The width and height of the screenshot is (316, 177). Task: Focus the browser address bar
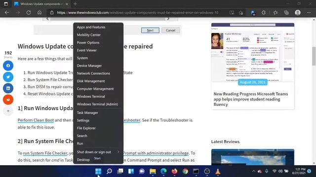pyautogui.click(x=137, y=13)
